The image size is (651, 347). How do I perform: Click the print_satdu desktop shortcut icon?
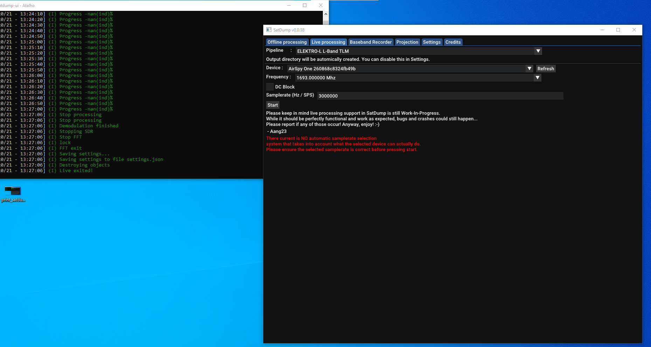coord(13,192)
